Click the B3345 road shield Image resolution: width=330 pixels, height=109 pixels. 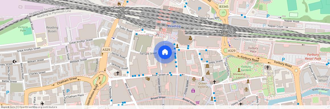coord(224,7)
